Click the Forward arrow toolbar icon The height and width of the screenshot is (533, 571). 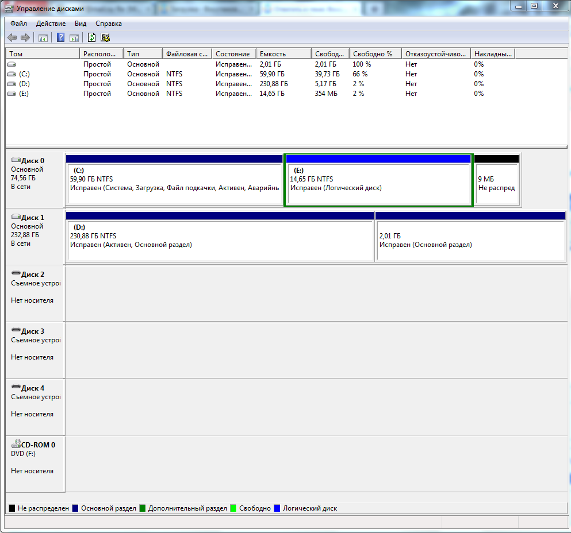[x=25, y=37]
